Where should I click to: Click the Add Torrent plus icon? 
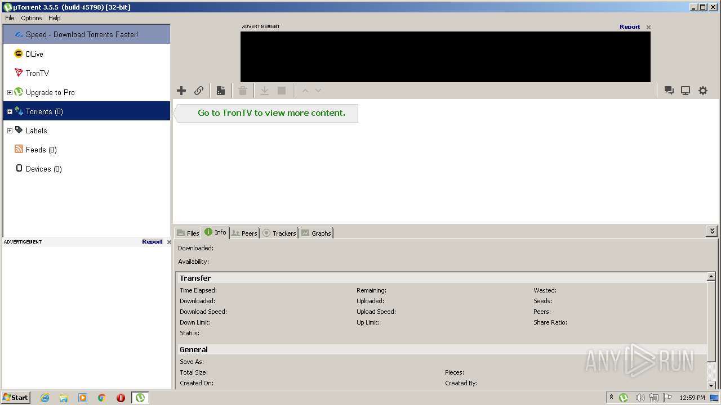click(181, 91)
